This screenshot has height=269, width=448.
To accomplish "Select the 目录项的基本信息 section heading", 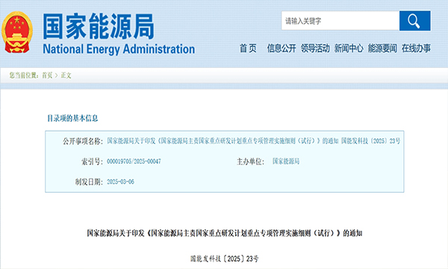I will (x=72, y=118).
